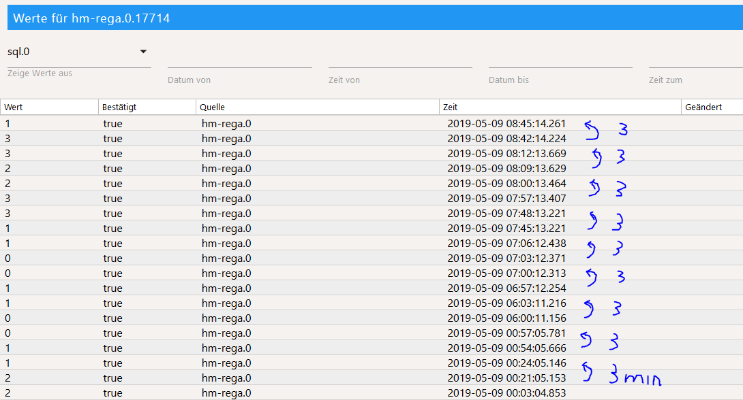Screen dimensions: 743x400
Task: Open the sql.0 dropdown arrow
Action: click(x=143, y=52)
